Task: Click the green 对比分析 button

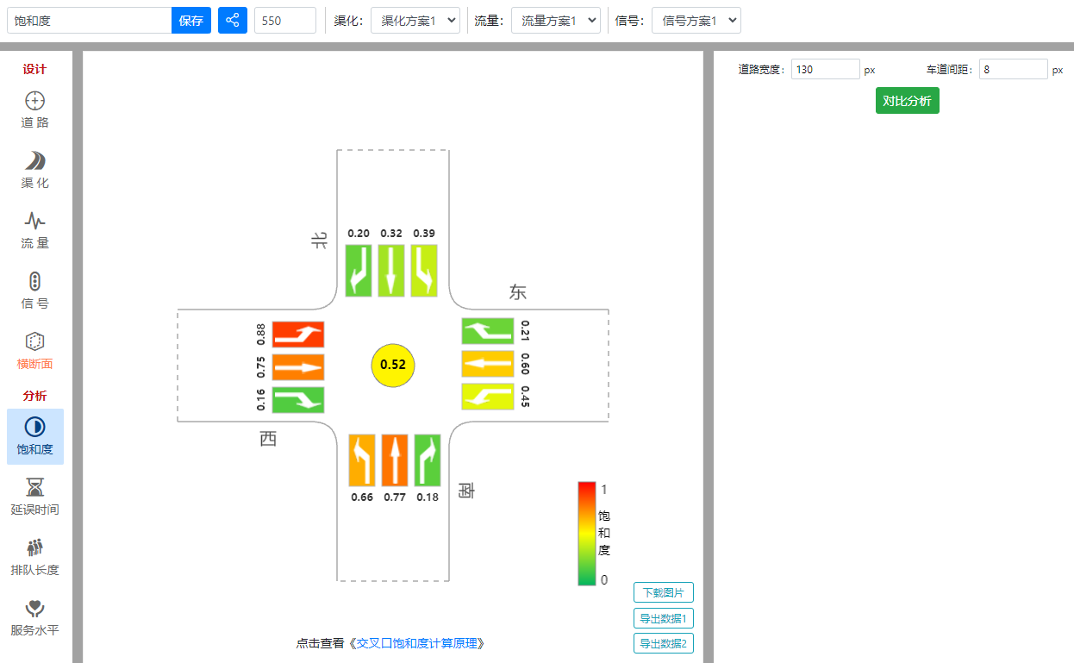Action: [x=908, y=101]
